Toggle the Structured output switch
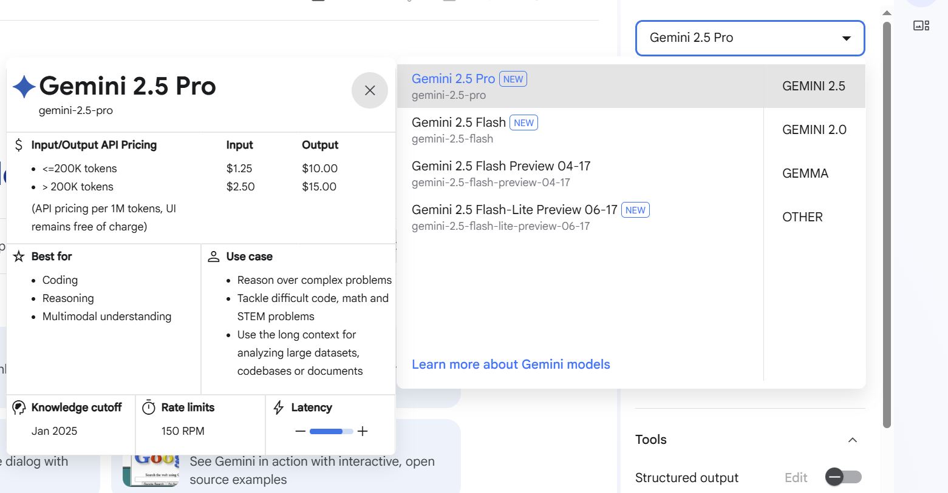This screenshot has width=948, height=493. coord(843,477)
